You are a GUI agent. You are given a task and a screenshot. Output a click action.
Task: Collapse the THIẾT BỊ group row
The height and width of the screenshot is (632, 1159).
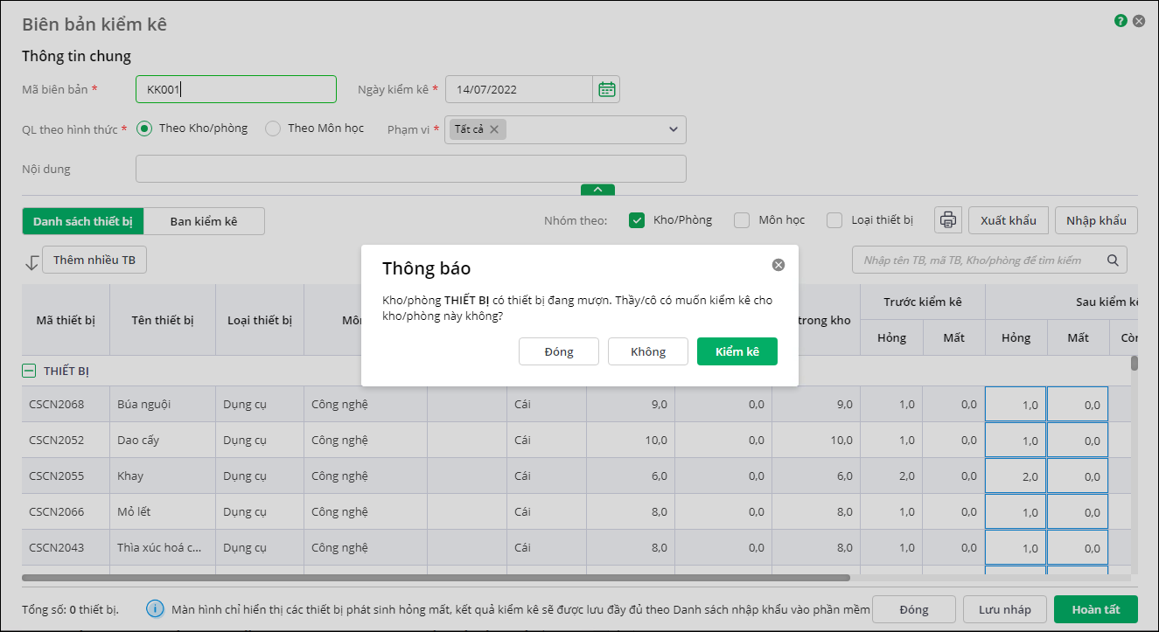coord(29,372)
